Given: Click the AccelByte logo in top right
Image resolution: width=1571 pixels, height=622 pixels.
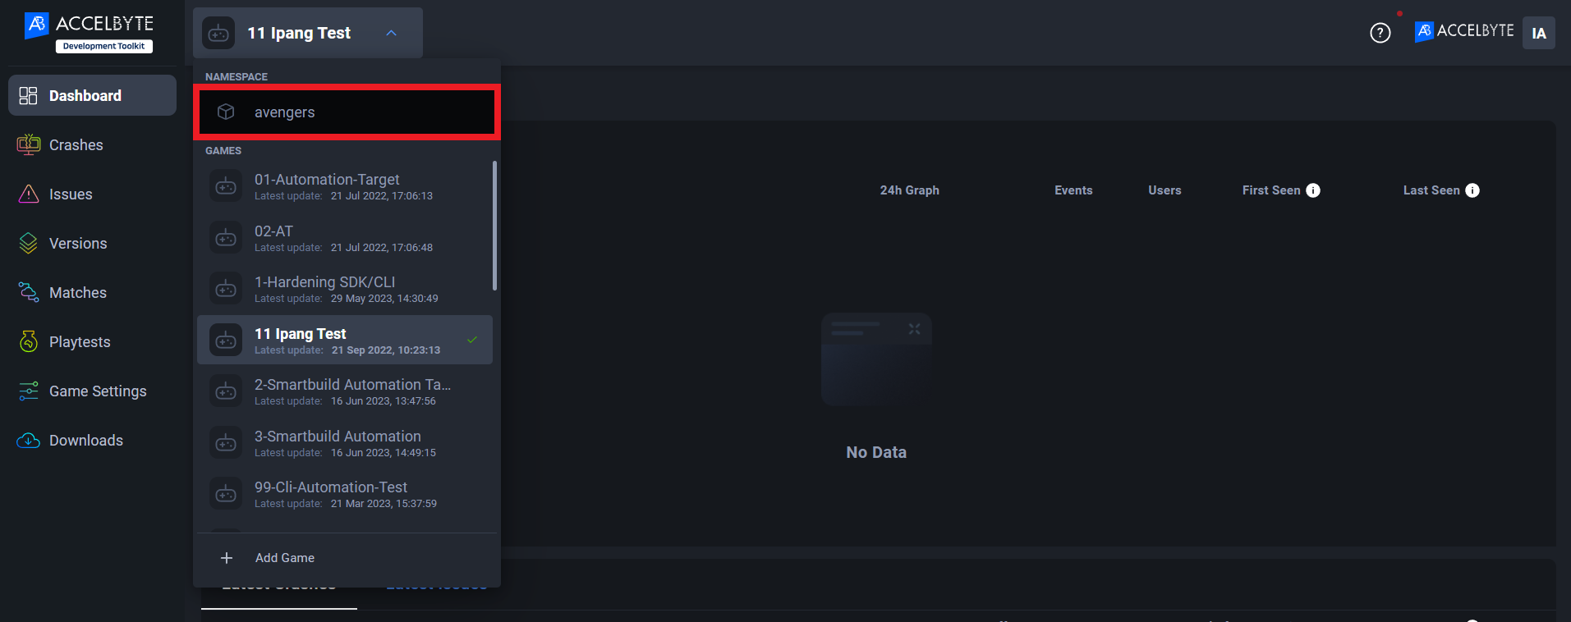Looking at the screenshot, I should pos(1464,31).
